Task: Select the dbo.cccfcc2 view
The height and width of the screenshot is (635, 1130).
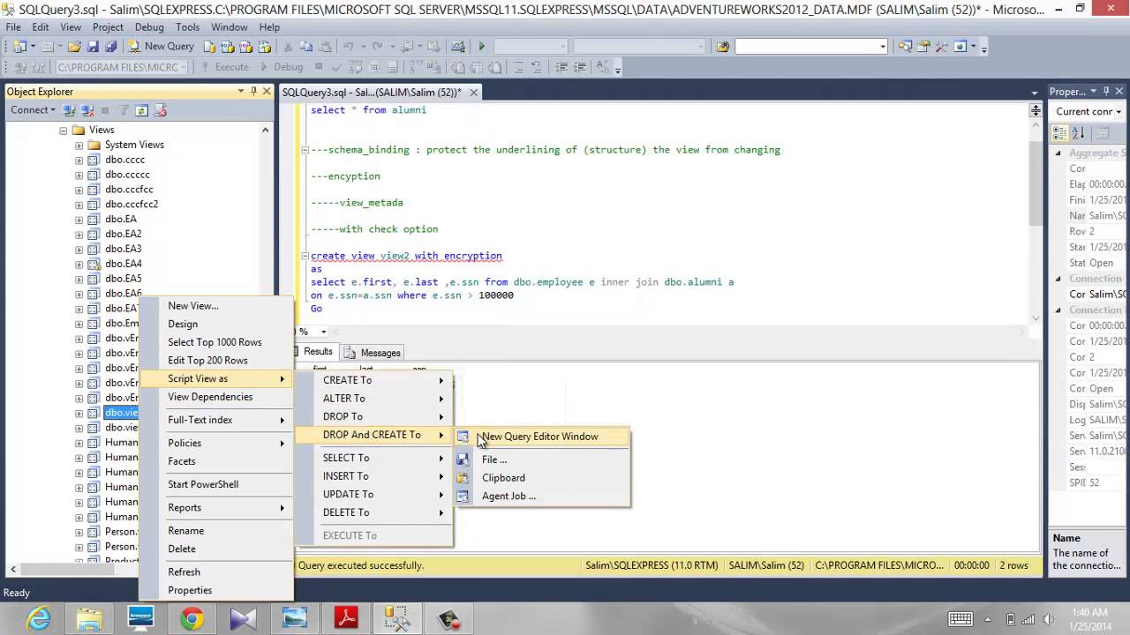Action: click(132, 205)
